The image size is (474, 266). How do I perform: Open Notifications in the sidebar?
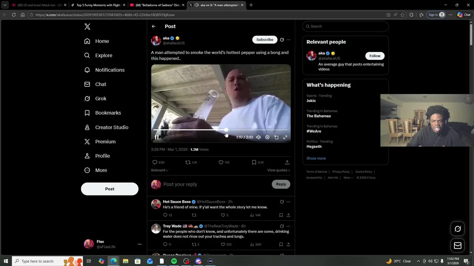(x=104, y=70)
